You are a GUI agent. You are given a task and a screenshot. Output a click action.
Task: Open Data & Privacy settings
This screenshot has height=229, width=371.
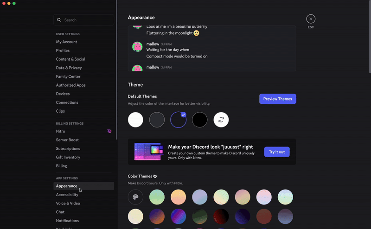69,68
